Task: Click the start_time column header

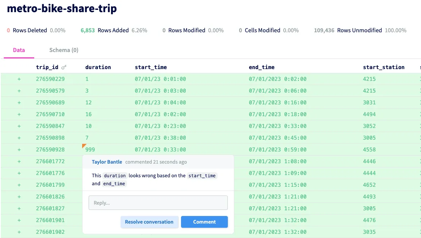Action: 151,67
